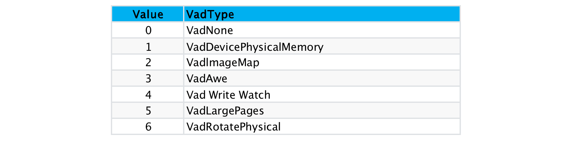Screen dimensions: 584x144
Task: Click the word "Vad" before "Write Watch"
Action: (196, 95)
